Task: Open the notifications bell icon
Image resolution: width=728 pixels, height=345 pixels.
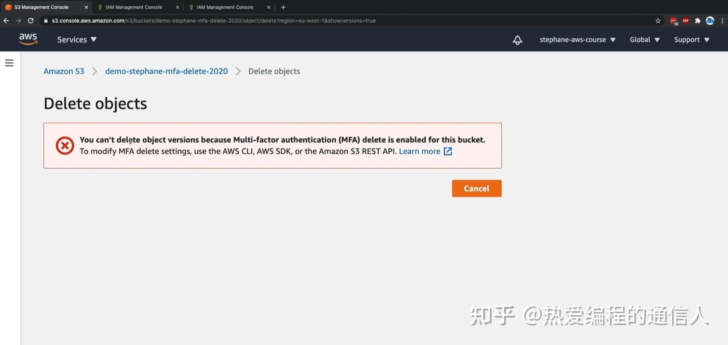Action: point(517,40)
